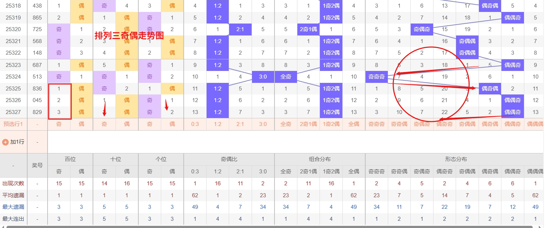Click the 出现次数 statistics row label
Screen dimensions: 545x228
13,183
